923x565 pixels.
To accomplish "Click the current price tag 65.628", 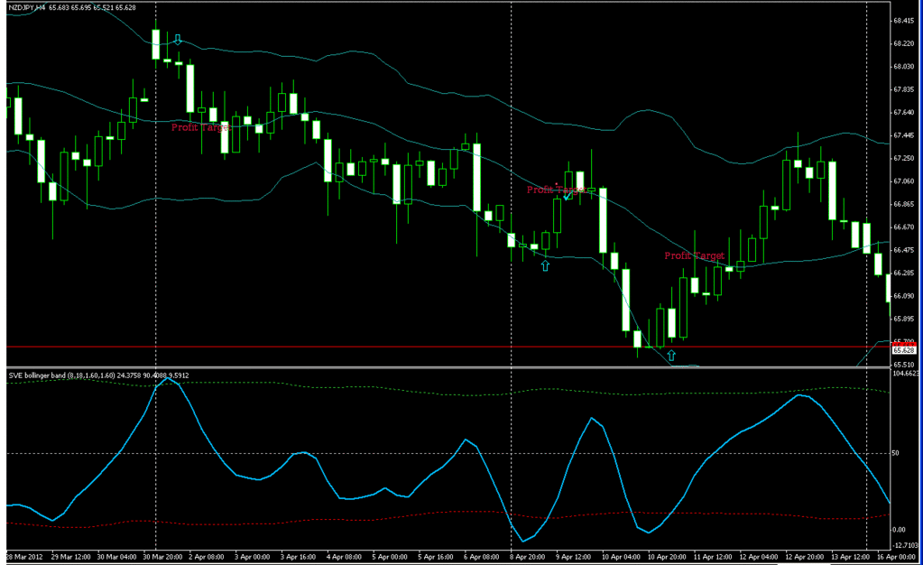I will click(x=904, y=350).
